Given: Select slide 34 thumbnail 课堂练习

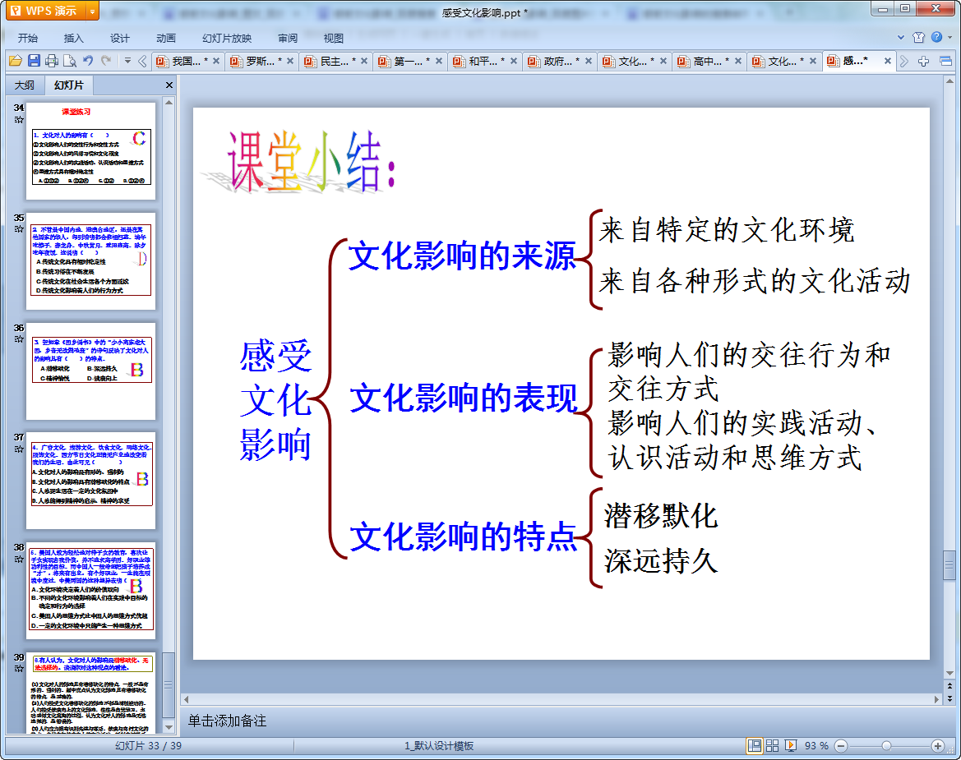Looking at the screenshot, I should (90, 150).
